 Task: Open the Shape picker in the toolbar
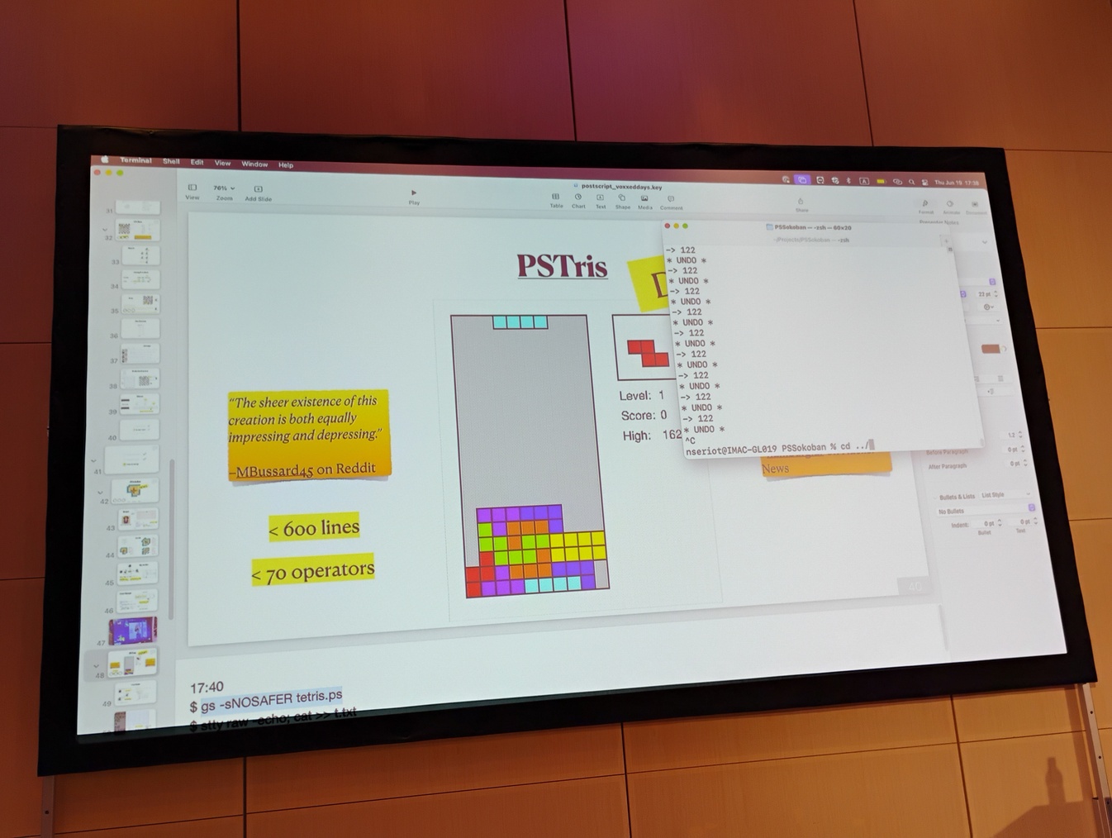pos(622,202)
